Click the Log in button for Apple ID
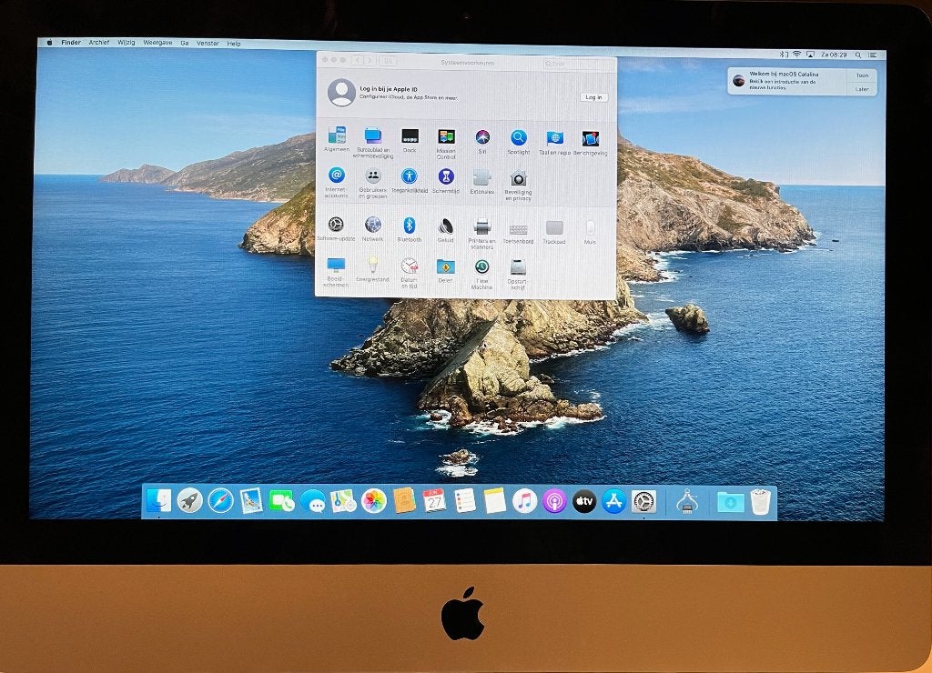The width and height of the screenshot is (932, 673). [x=593, y=96]
